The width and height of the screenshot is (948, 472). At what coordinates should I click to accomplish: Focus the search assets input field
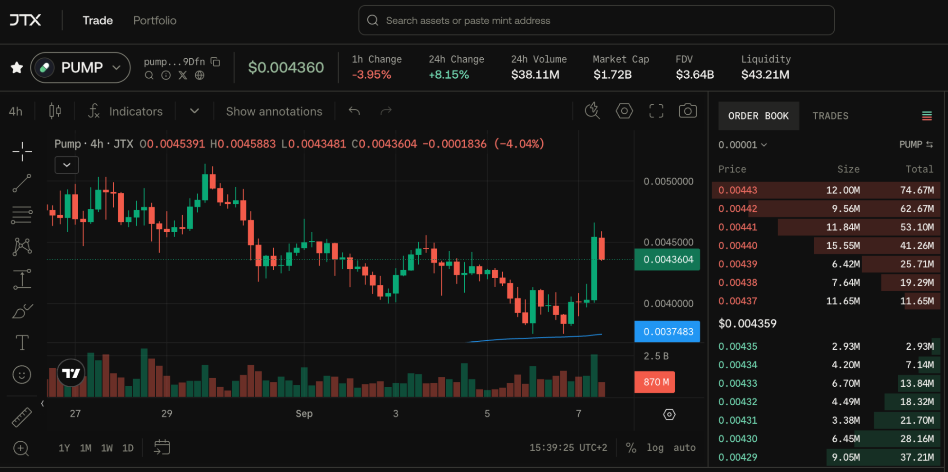(597, 20)
